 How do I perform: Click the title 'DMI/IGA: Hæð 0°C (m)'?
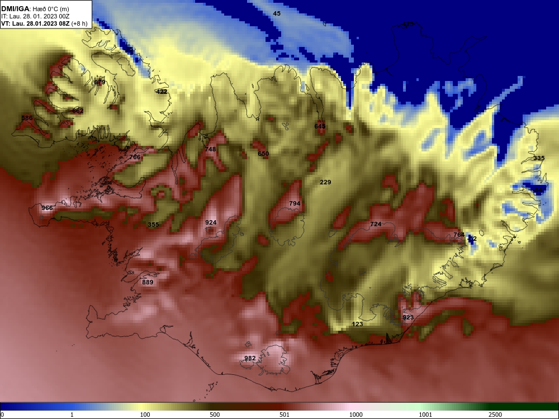(35, 9)
